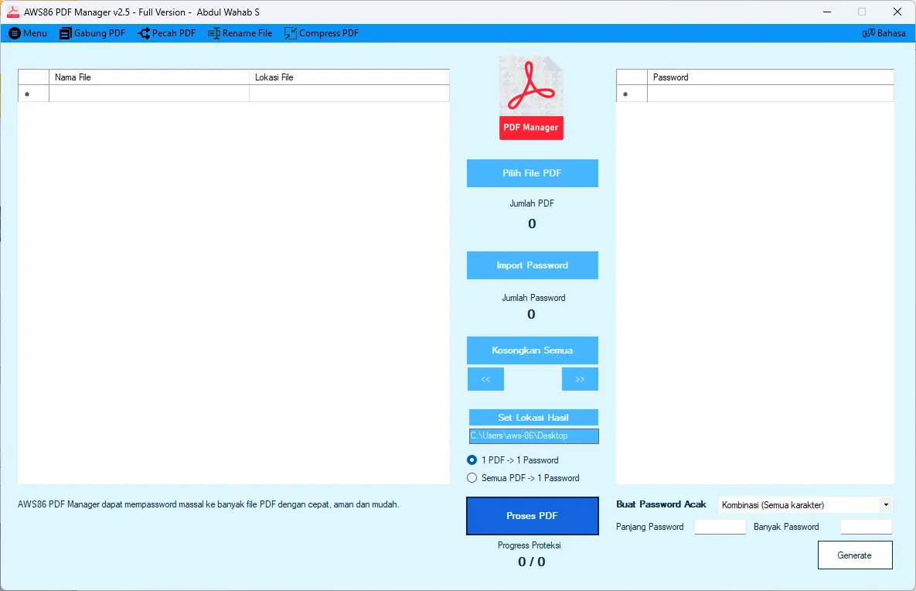Screen dimensions: 916x591
Task: Select the 1 PDF -> 1 Password option
Action: click(472, 459)
